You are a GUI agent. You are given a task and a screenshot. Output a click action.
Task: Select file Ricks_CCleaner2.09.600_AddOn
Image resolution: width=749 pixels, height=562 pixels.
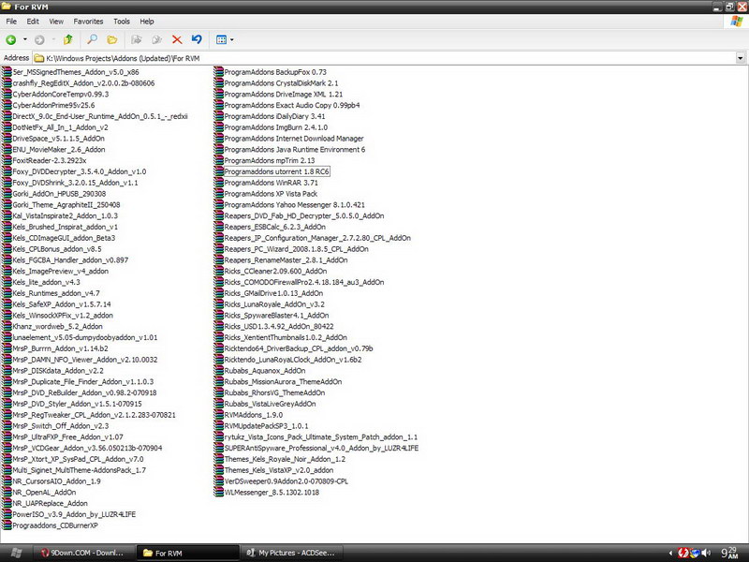click(275, 272)
